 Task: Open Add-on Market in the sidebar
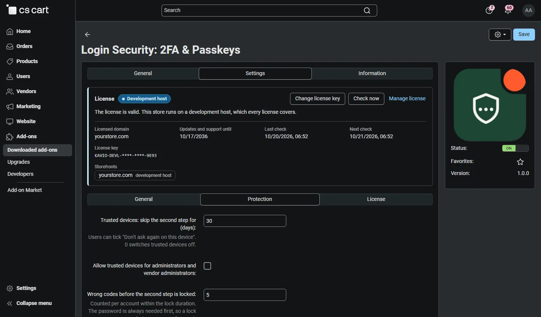tap(25, 190)
